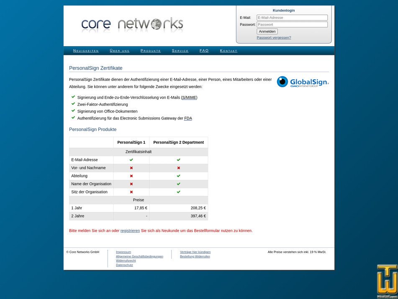The height and width of the screenshot is (299, 398).
Task: Click the 2 Jahre row label
Action: pos(78,216)
